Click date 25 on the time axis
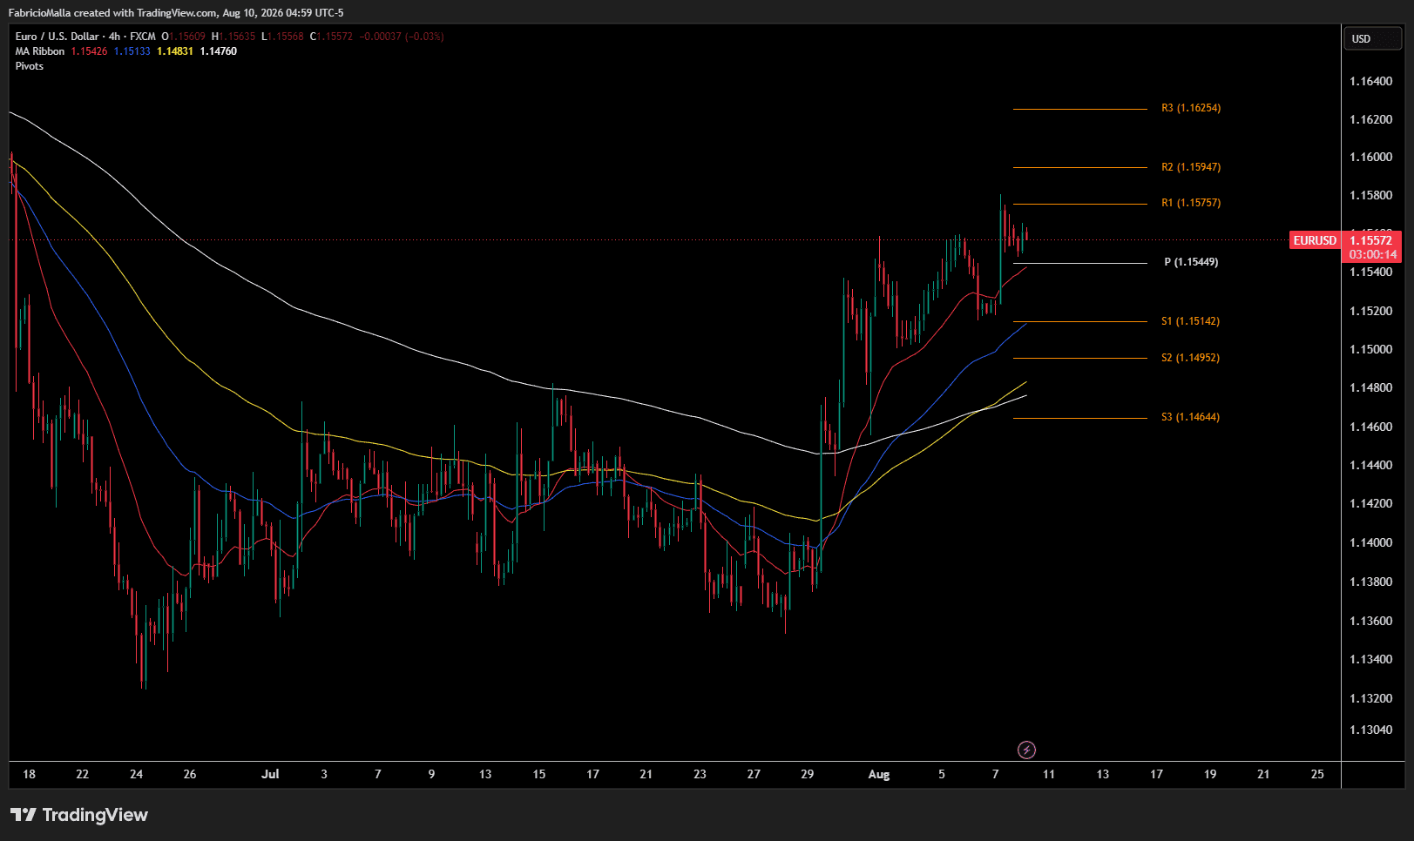 1317,774
